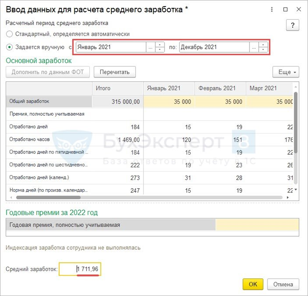
Task: Confirm with the yellow OK button
Action: click(x=253, y=284)
